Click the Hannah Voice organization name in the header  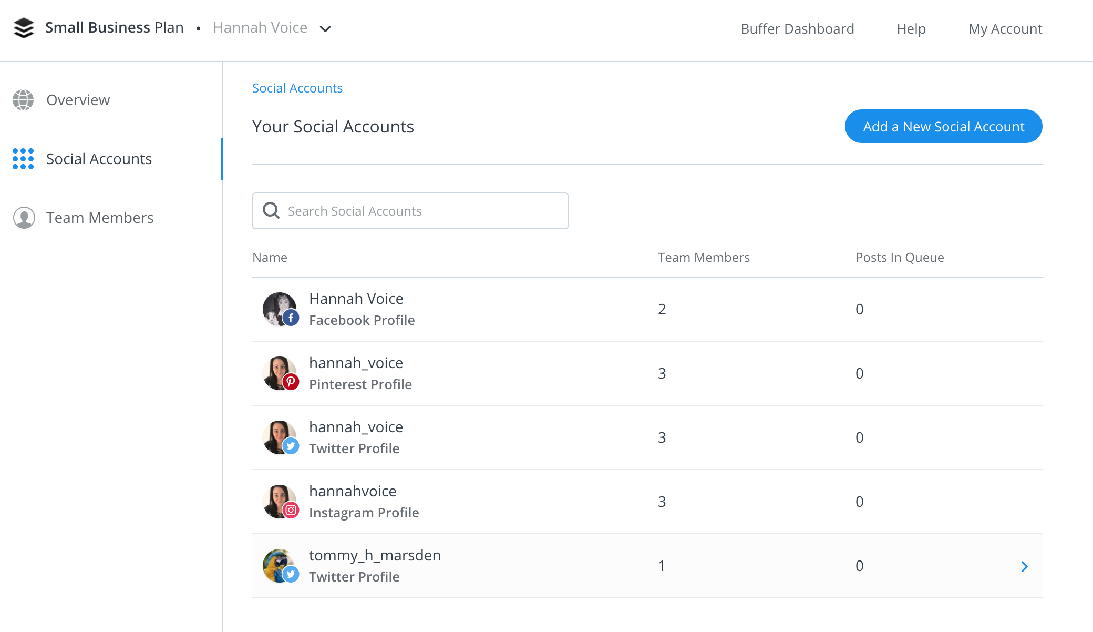tap(260, 27)
